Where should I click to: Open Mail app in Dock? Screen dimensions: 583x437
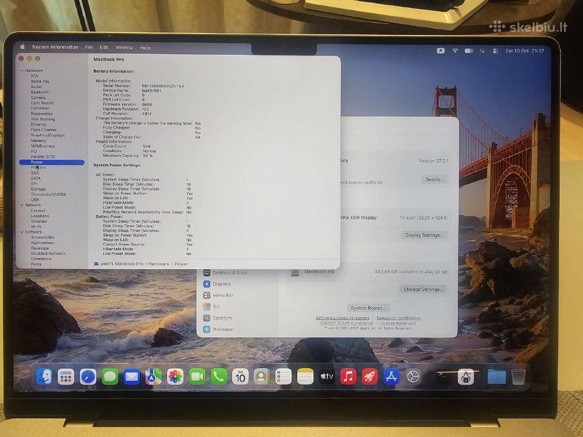(132, 376)
